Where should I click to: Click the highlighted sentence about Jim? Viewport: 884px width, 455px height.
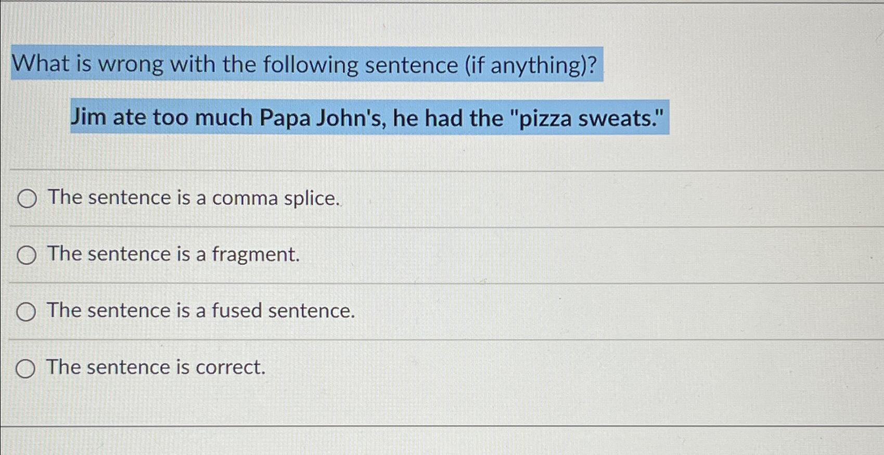point(368,119)
